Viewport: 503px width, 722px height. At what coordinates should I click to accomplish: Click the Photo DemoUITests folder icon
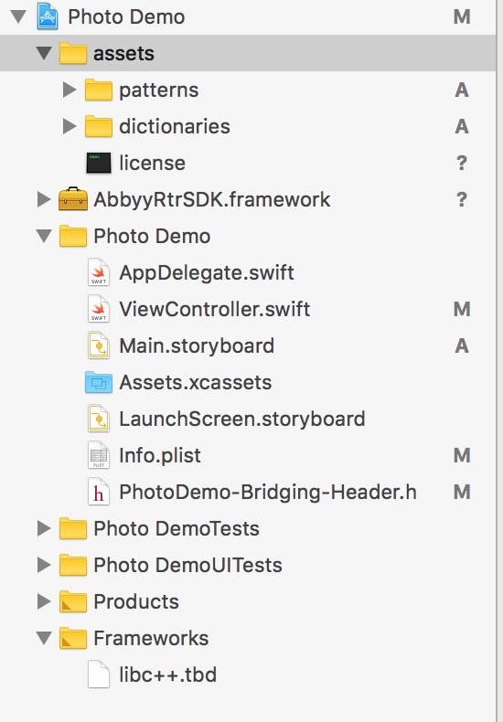73,565
